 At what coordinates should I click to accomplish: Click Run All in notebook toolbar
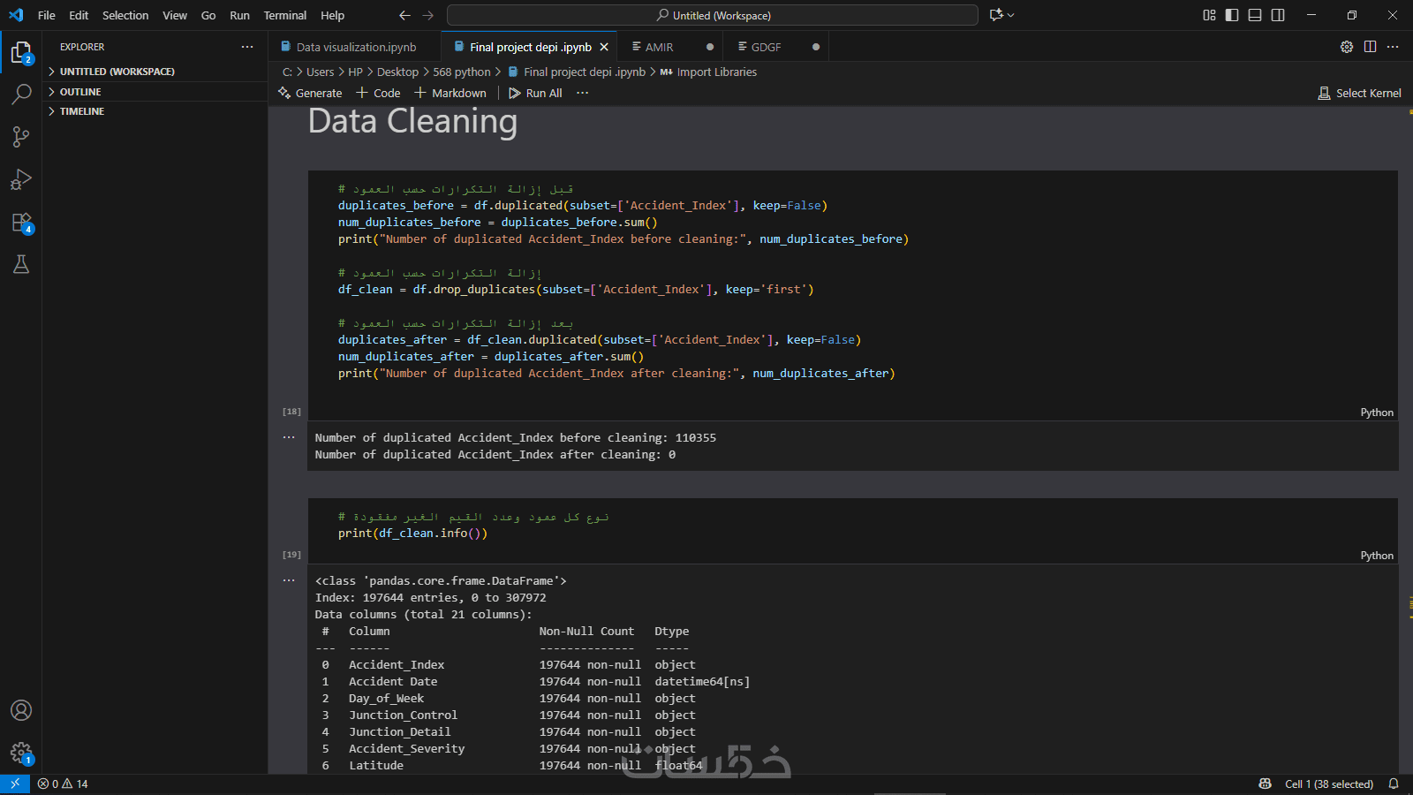coord(535,93)
